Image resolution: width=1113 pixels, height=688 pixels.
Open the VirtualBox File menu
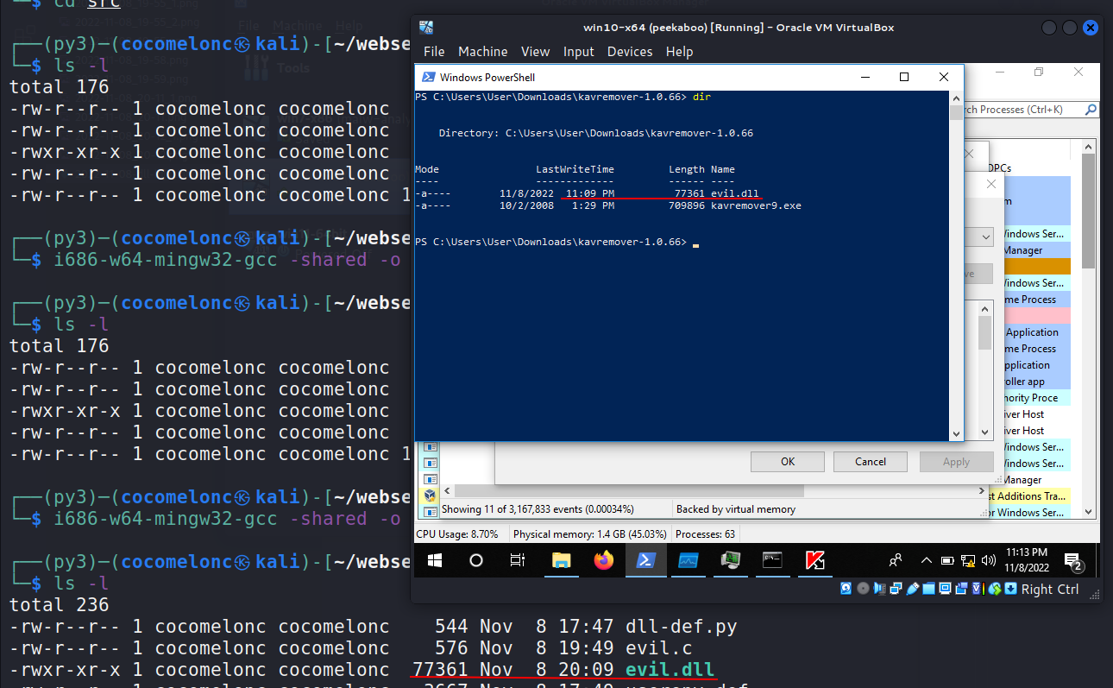click(x=434, y=51)
